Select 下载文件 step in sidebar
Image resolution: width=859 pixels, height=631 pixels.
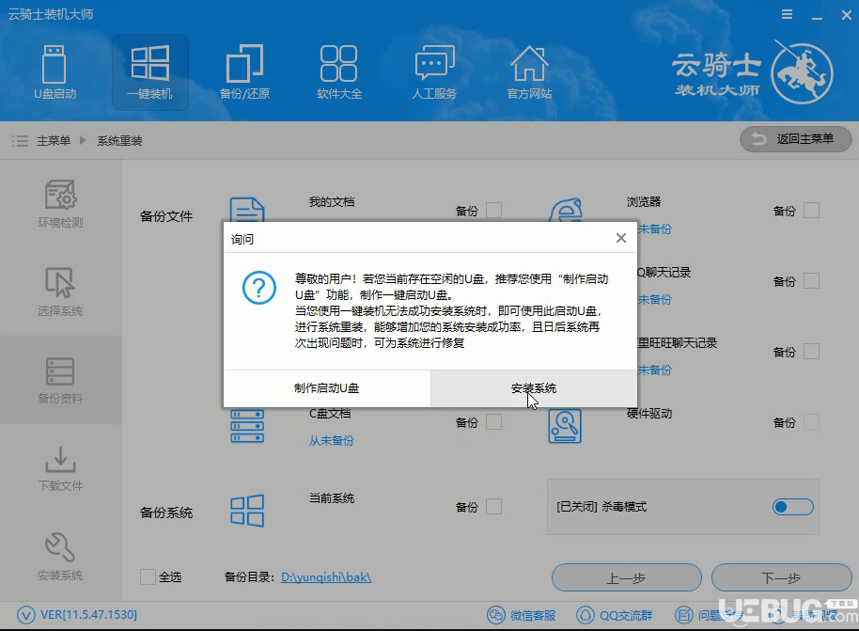coord(60,467)
